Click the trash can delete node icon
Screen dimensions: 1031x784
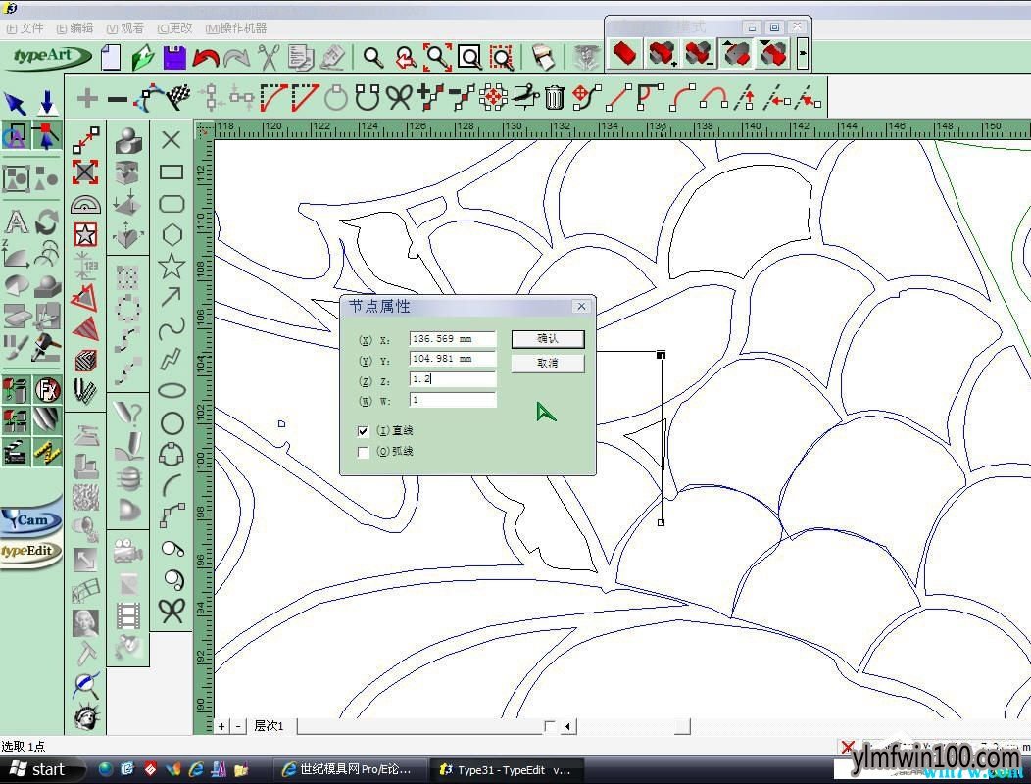pos(555,97)
